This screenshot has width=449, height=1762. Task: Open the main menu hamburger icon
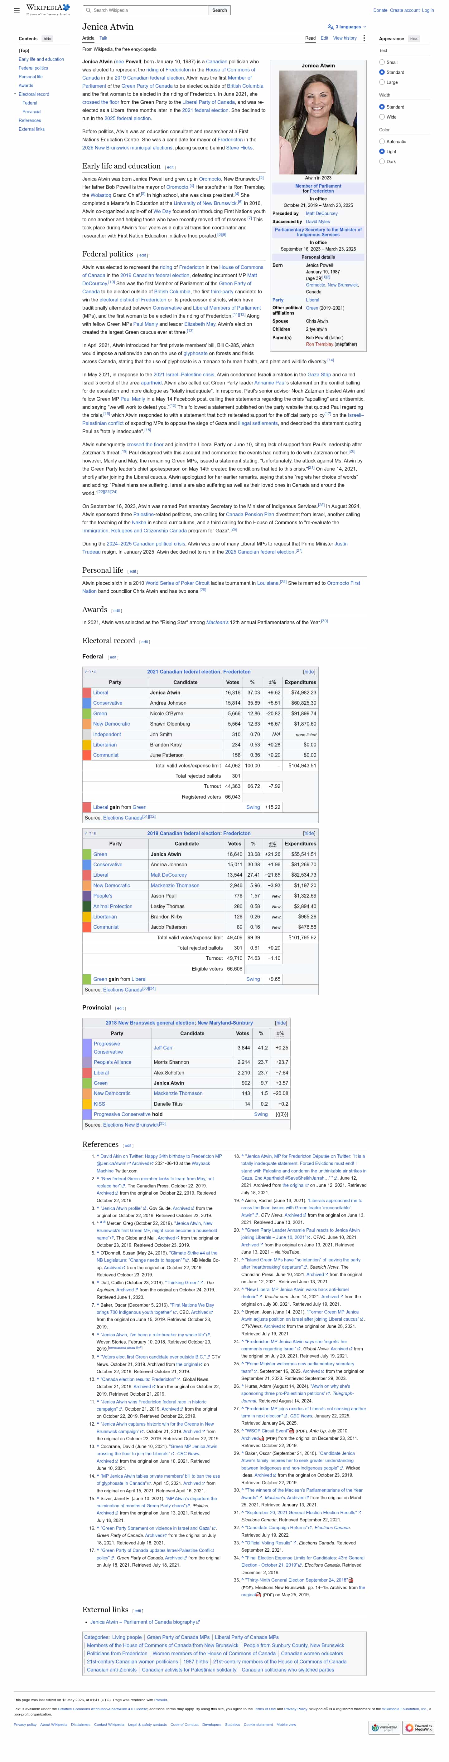17,10
